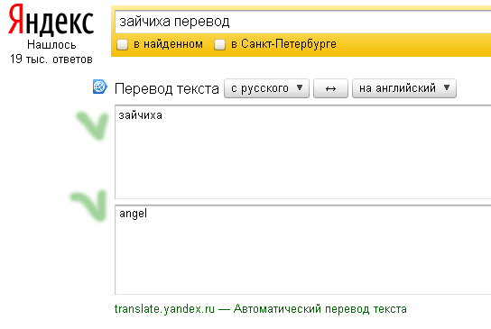
Task: Click the "в найденном" label text
Action: pos(168,44)
